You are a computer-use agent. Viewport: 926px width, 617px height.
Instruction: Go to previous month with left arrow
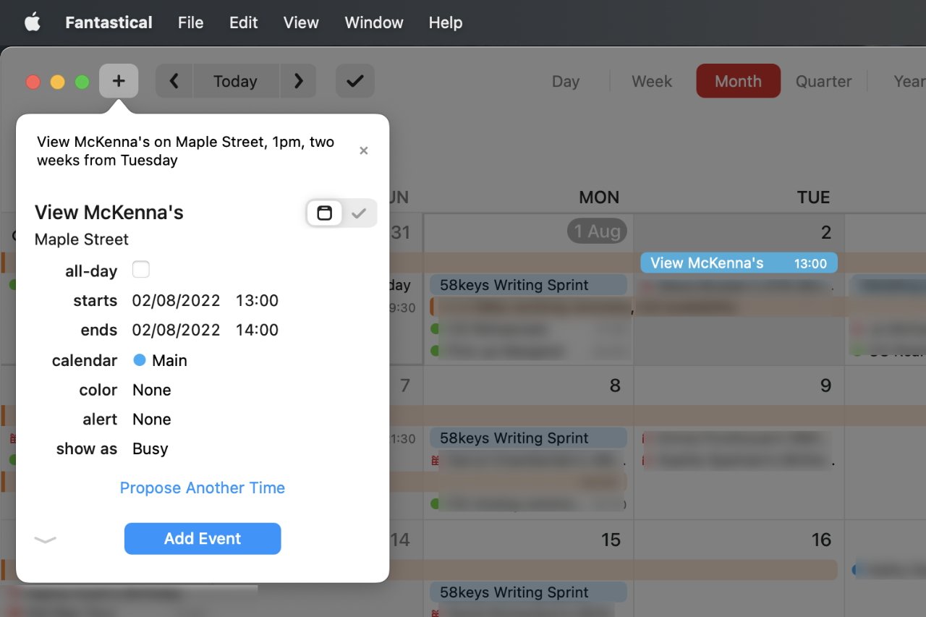pos(174,81)
